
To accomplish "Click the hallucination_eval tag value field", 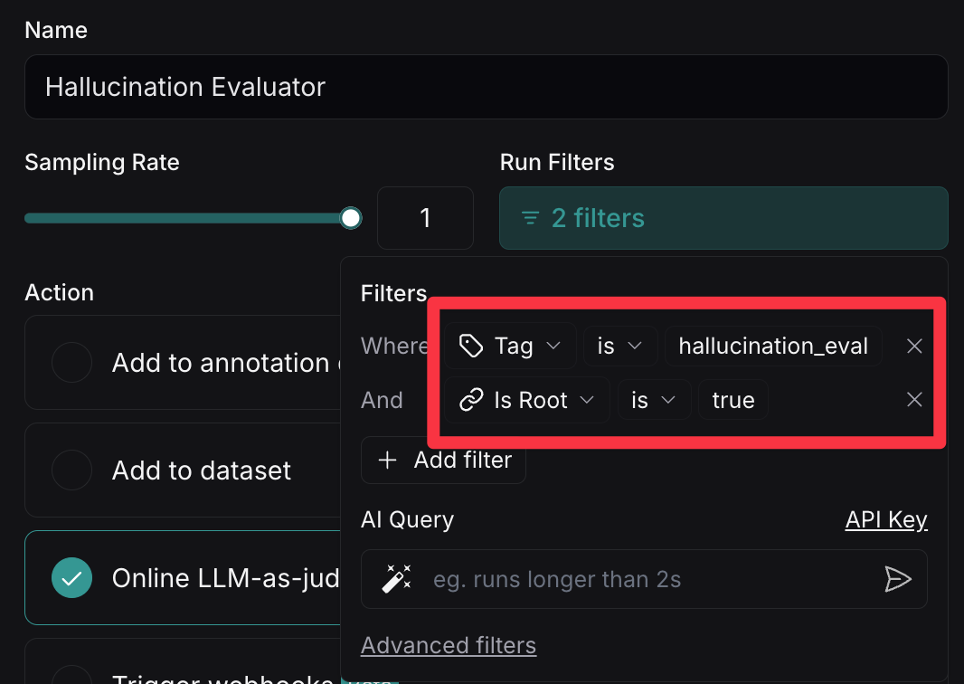I will (772, 346).
